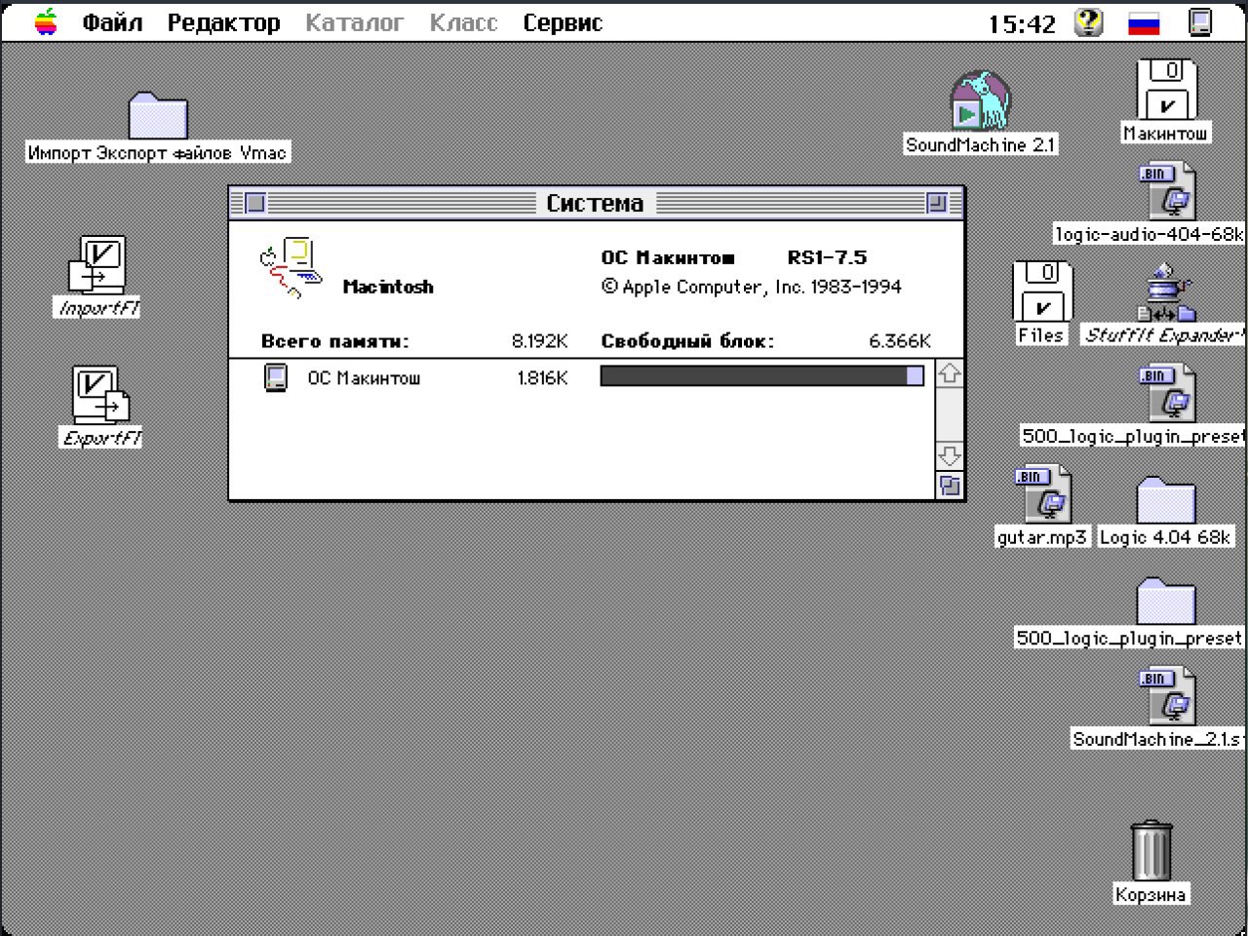Select the ImportFl application icon

click(97, 265)
